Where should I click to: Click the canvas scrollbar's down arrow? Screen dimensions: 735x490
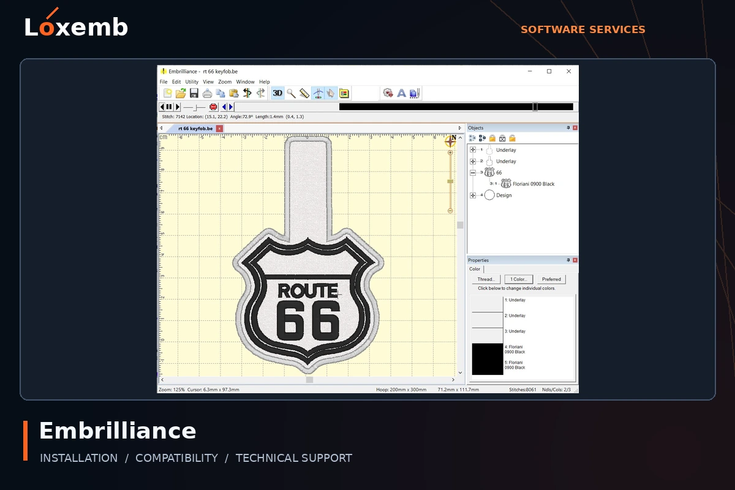pos(460,372)
